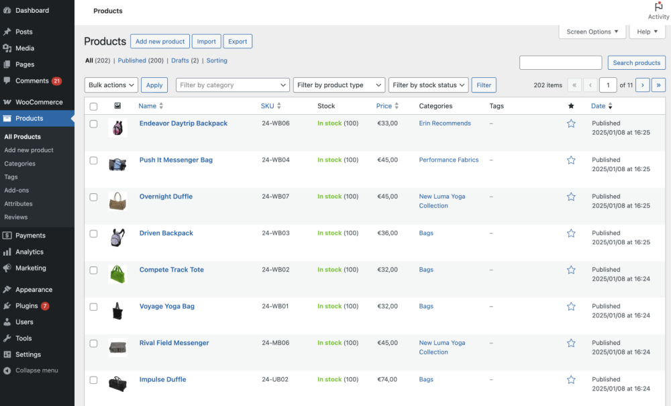Click the Export button
Image resolution: width=671 pixels, height=406 pixels.
[238, 42]
